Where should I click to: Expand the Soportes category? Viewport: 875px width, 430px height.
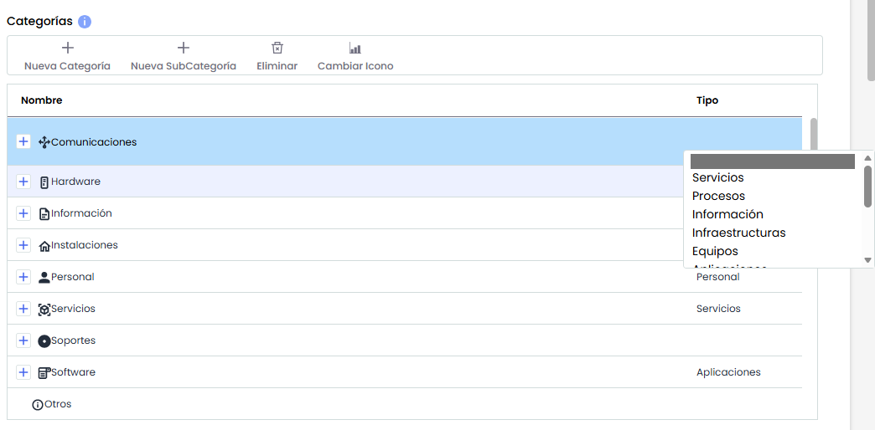click(23, 340)
